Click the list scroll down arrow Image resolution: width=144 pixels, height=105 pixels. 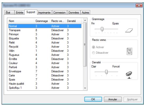point(85,88)
